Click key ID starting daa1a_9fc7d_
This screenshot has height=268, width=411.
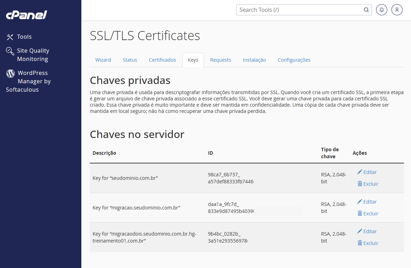pos(231,208)
